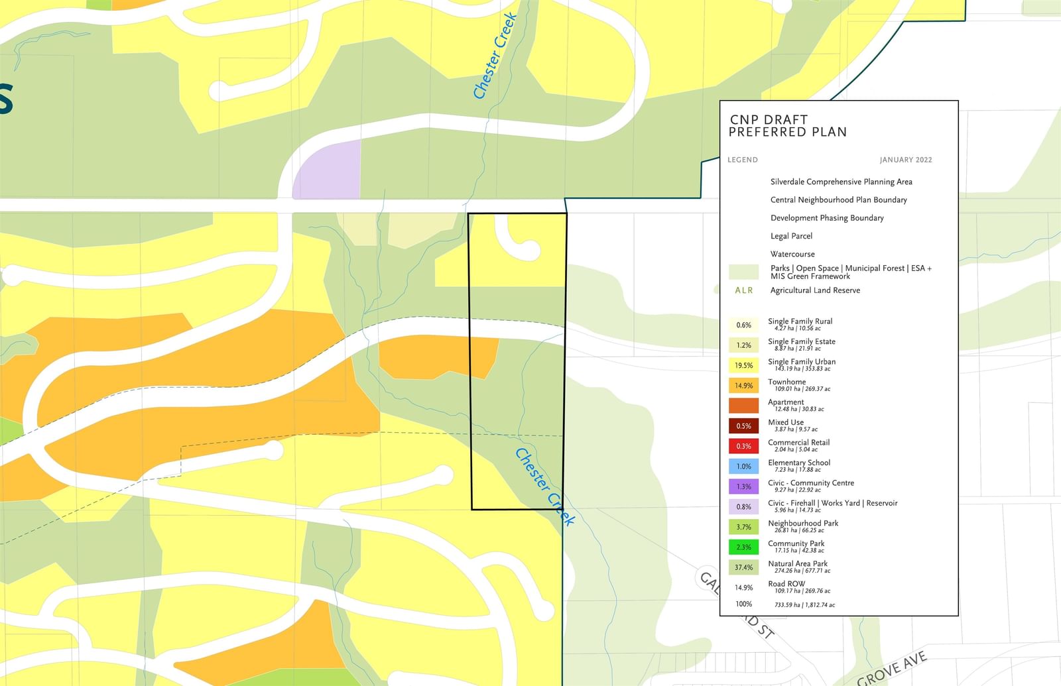Select the Civic Firehall Works Yard swatch
This screenshot has height=686, width=1061.
coord(743,507)
